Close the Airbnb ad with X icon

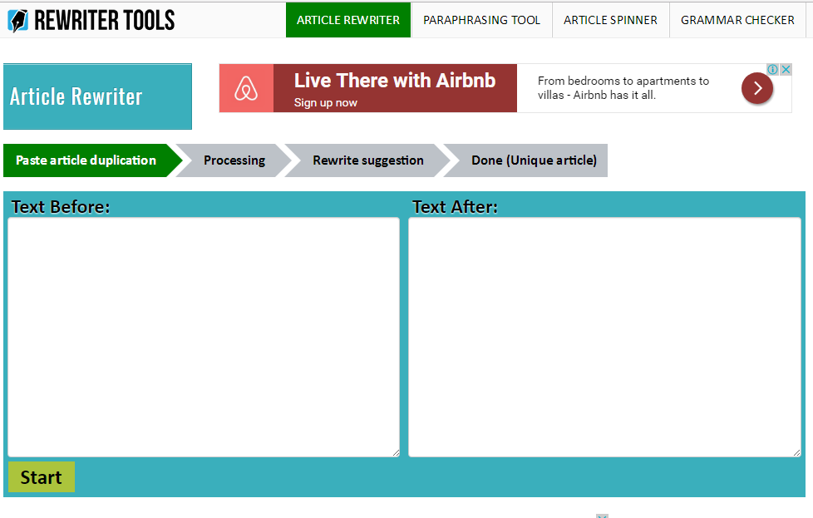pyautogui.click(x=786, y=70)
